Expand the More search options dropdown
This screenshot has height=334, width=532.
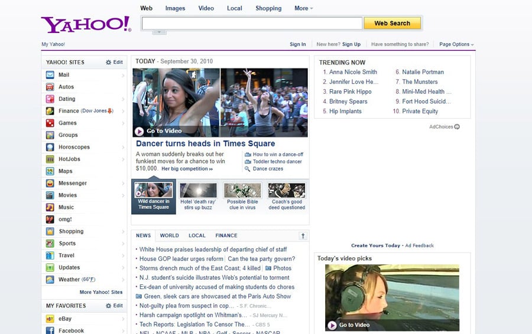click(304, 8)
